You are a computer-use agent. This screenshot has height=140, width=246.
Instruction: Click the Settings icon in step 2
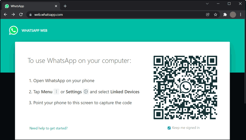point(86,92)
